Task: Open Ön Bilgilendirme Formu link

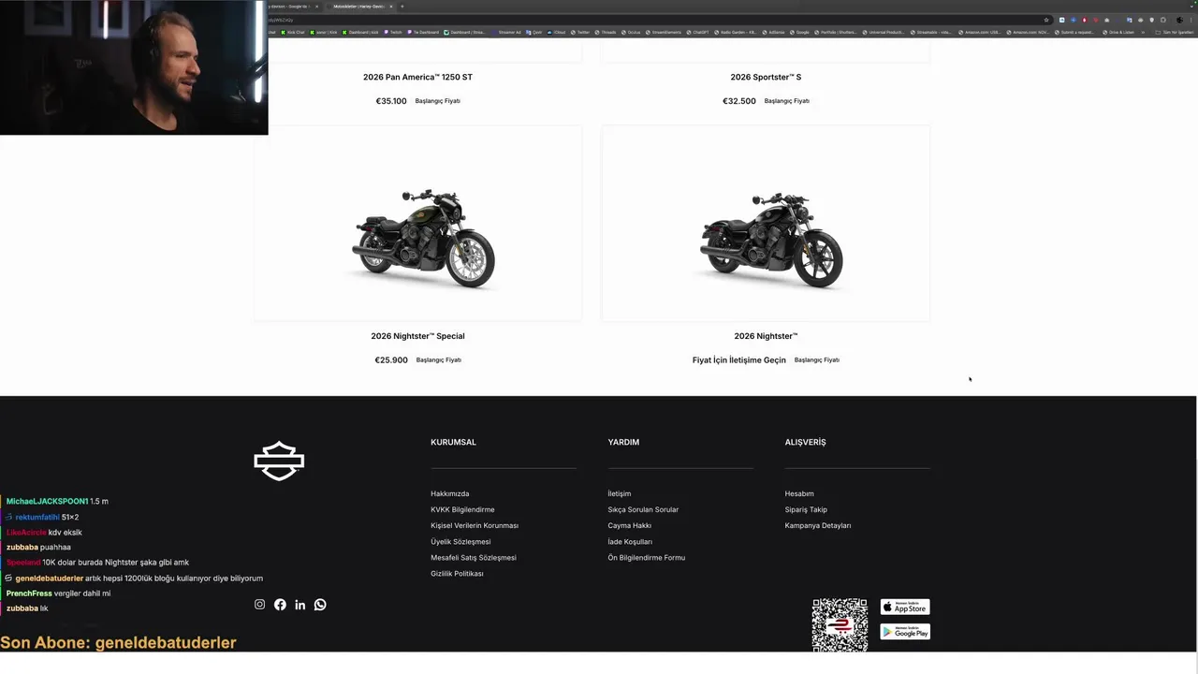Action: (x=647, y=558)
